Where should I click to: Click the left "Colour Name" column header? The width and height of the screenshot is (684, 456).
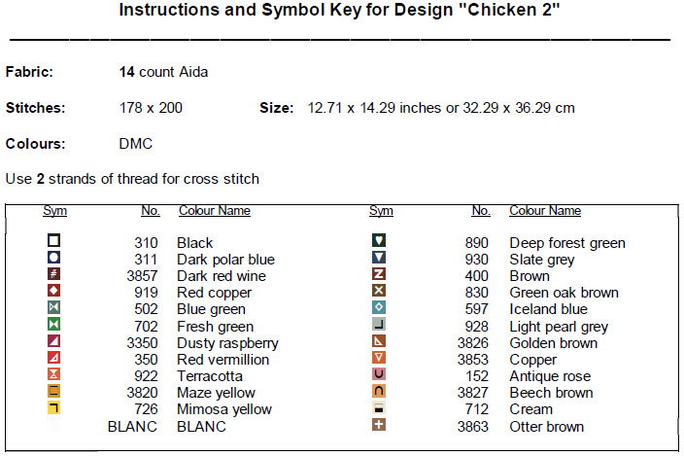click(x=214, y=211)
